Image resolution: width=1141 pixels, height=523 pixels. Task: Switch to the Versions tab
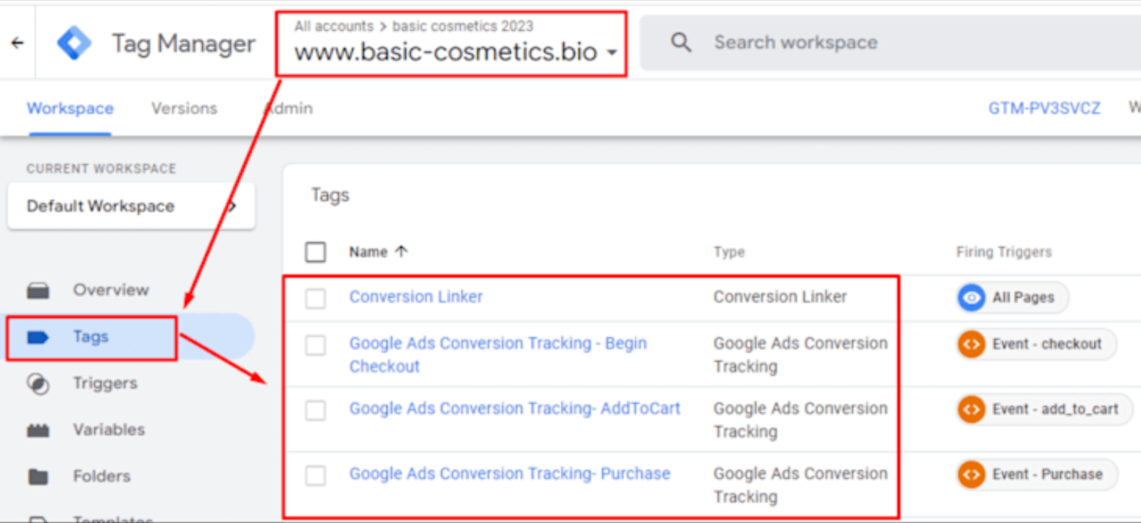click(184, 108)
